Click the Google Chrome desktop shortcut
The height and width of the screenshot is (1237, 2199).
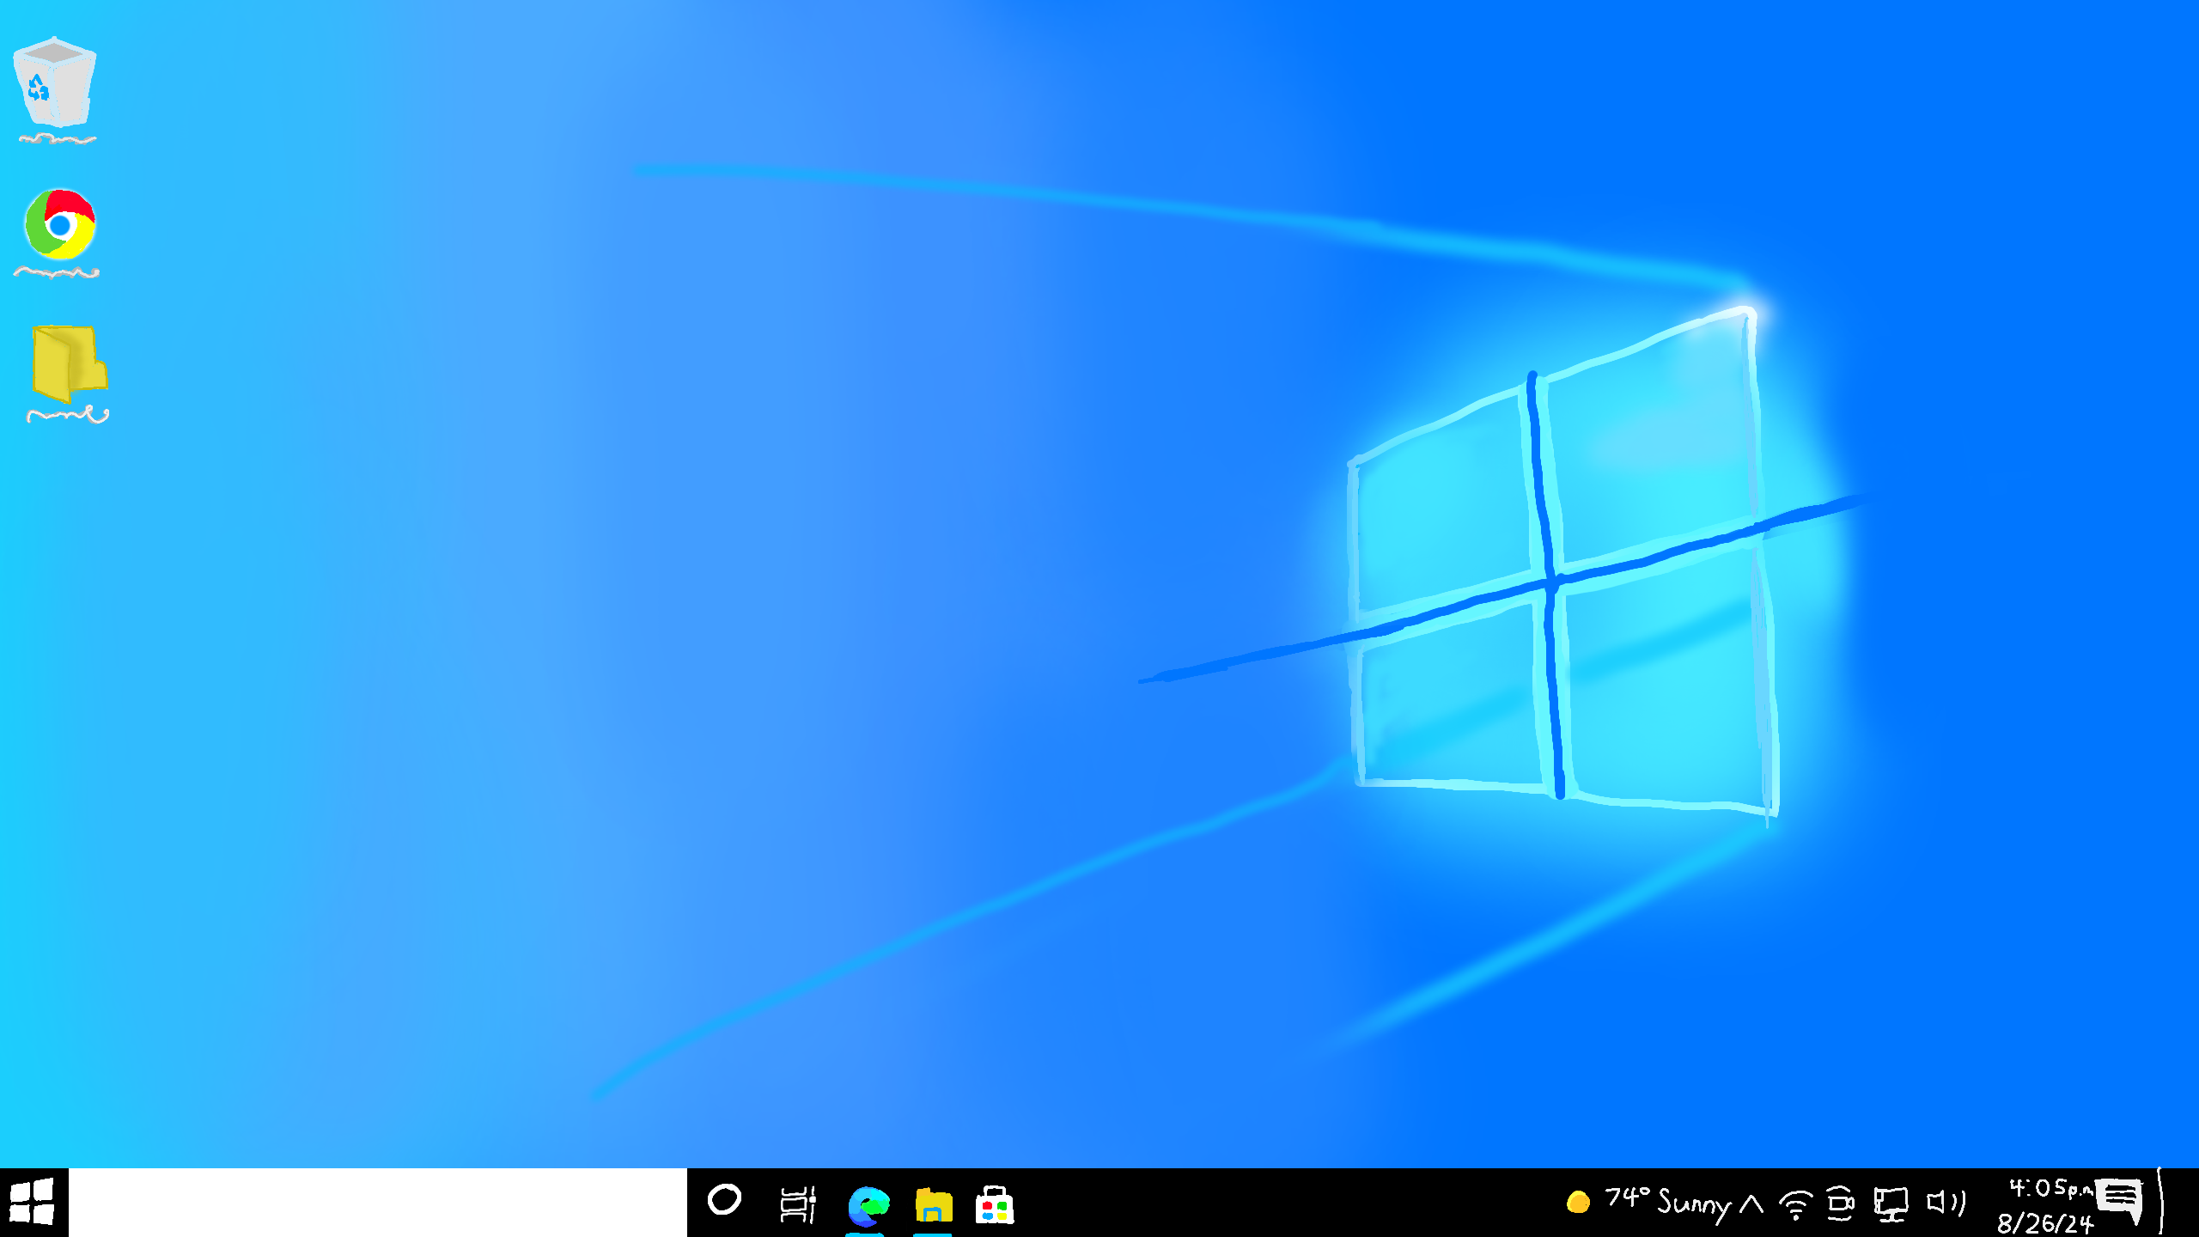pos(60,226)
